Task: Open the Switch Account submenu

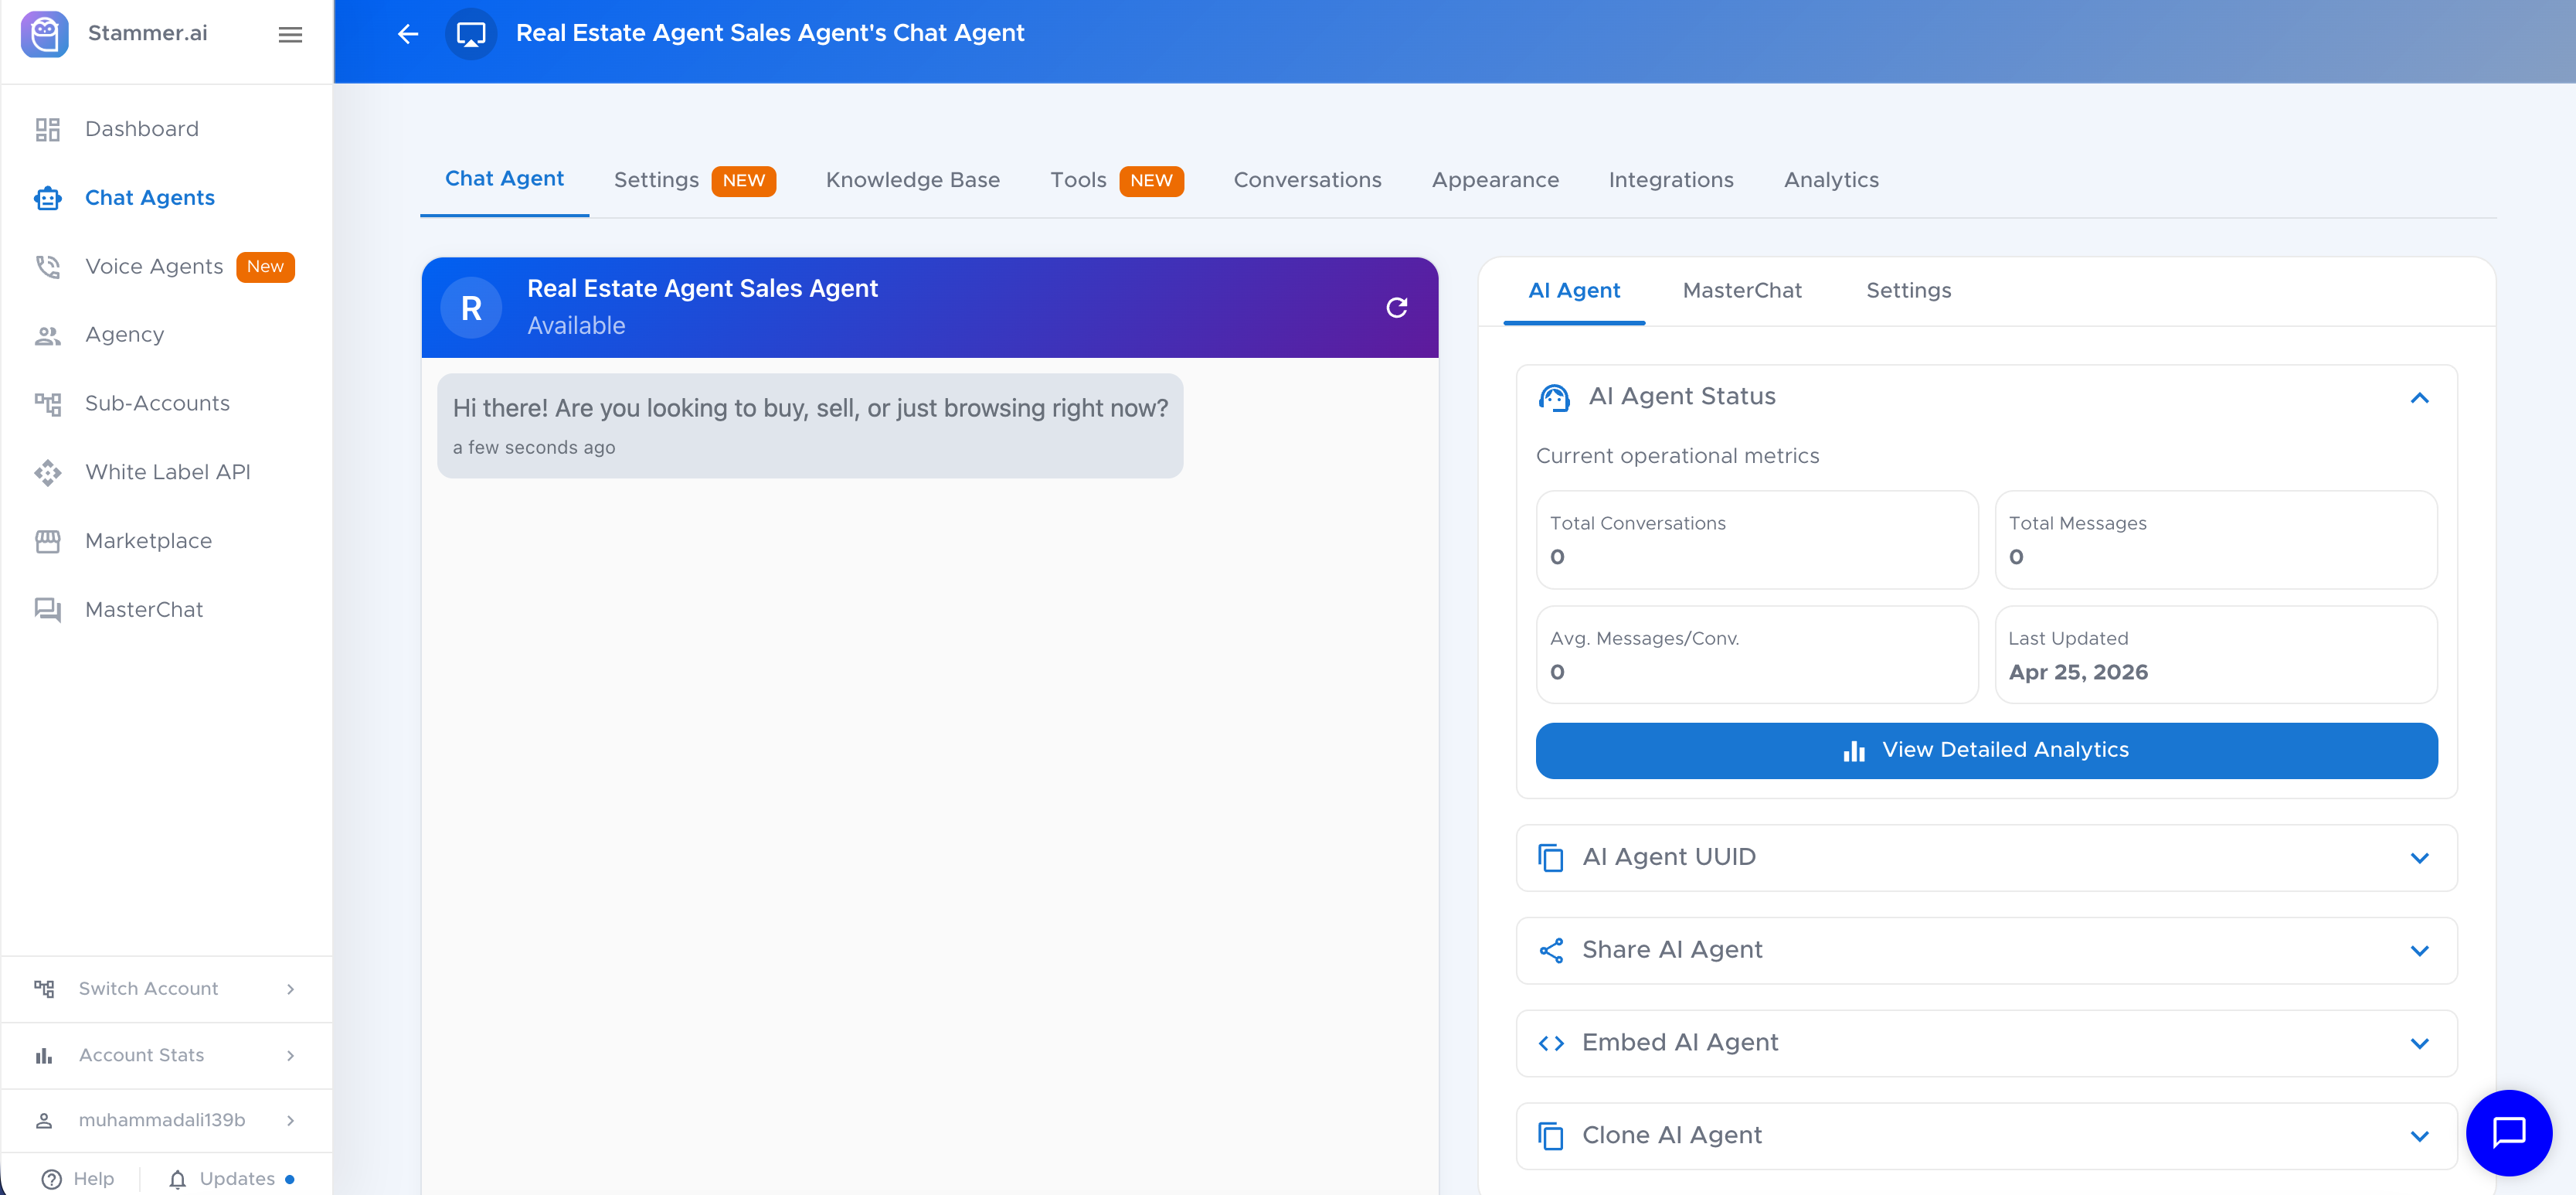Action: [166, 988]
